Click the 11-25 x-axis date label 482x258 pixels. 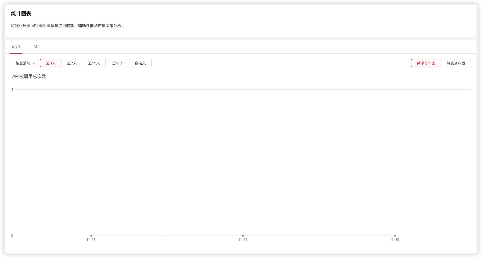pos(395,240)
